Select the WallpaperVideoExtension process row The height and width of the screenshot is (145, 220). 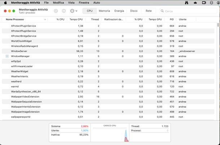[108, 97]
